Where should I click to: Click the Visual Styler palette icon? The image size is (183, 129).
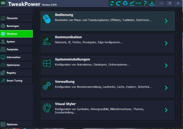(46, 108)
